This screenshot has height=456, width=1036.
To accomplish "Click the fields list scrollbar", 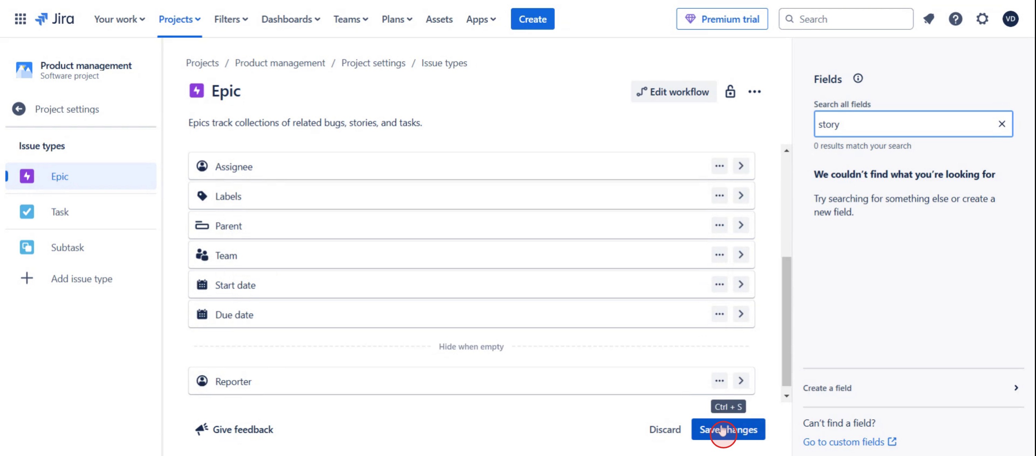I will tap(786, 321).
